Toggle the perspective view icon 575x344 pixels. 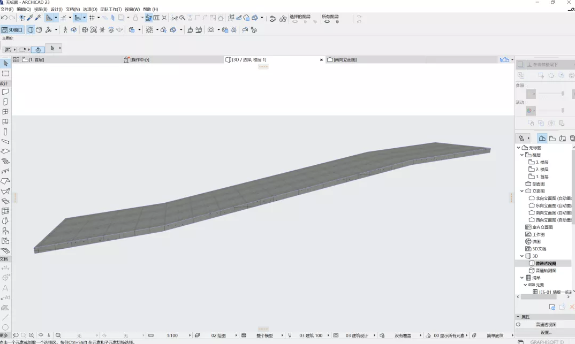coord(31,29)
